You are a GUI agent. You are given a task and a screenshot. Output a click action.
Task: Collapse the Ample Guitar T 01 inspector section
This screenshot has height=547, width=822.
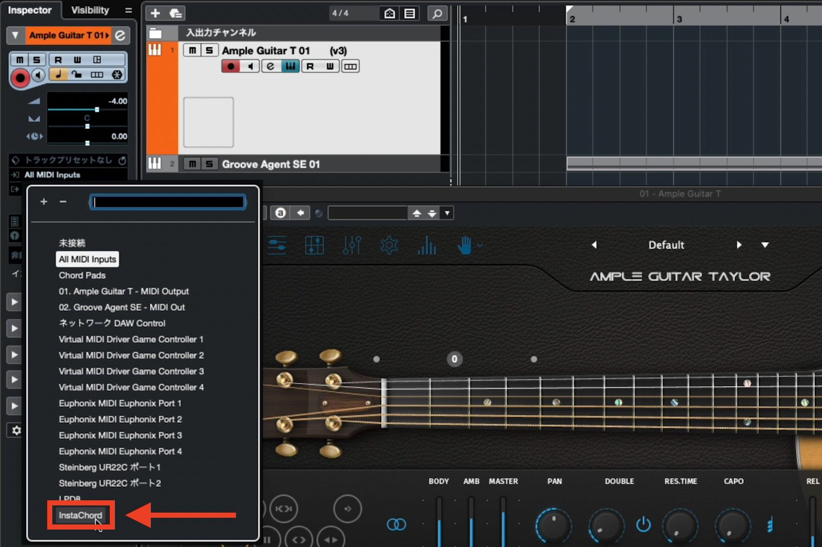(15, 35)
